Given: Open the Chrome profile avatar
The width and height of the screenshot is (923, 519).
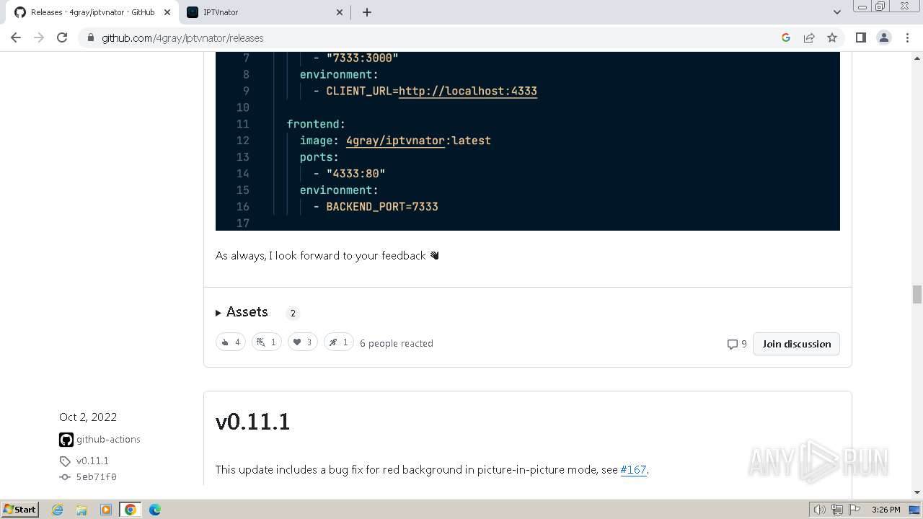Looking at the screenshot, I should click(884, 37).
